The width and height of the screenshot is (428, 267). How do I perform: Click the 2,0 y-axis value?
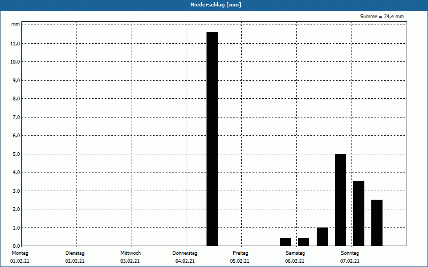(x=16, y=209)
